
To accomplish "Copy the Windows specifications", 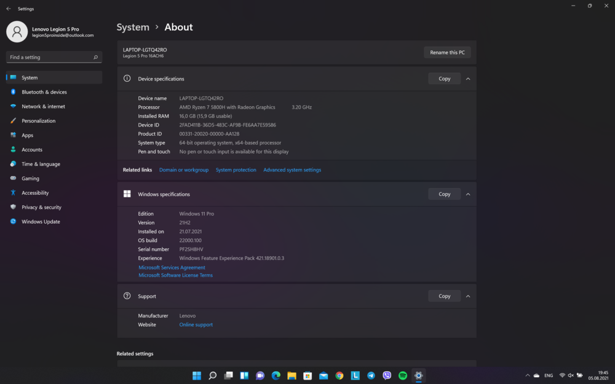I will point(445,194).
